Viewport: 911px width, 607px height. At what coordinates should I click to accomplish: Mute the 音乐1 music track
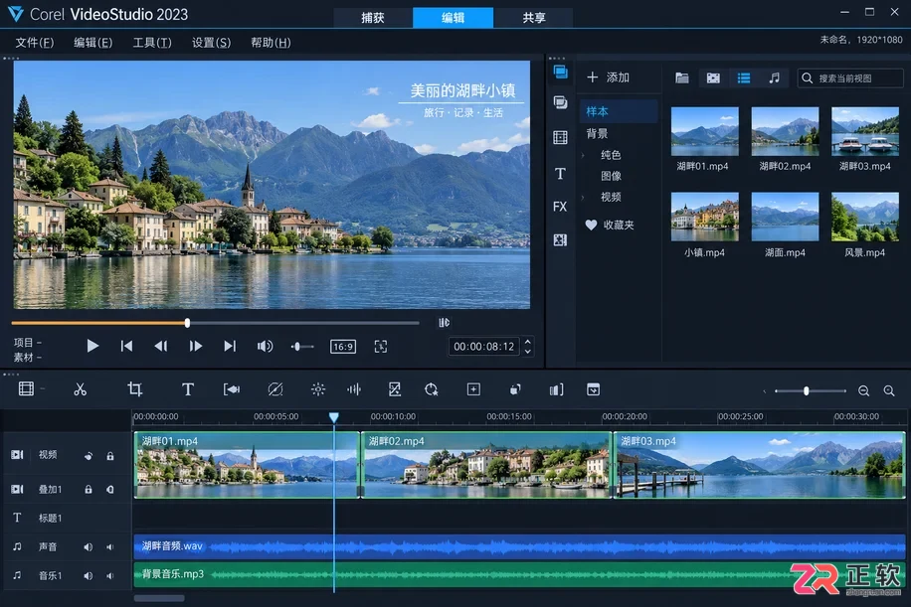click(89, 575)
